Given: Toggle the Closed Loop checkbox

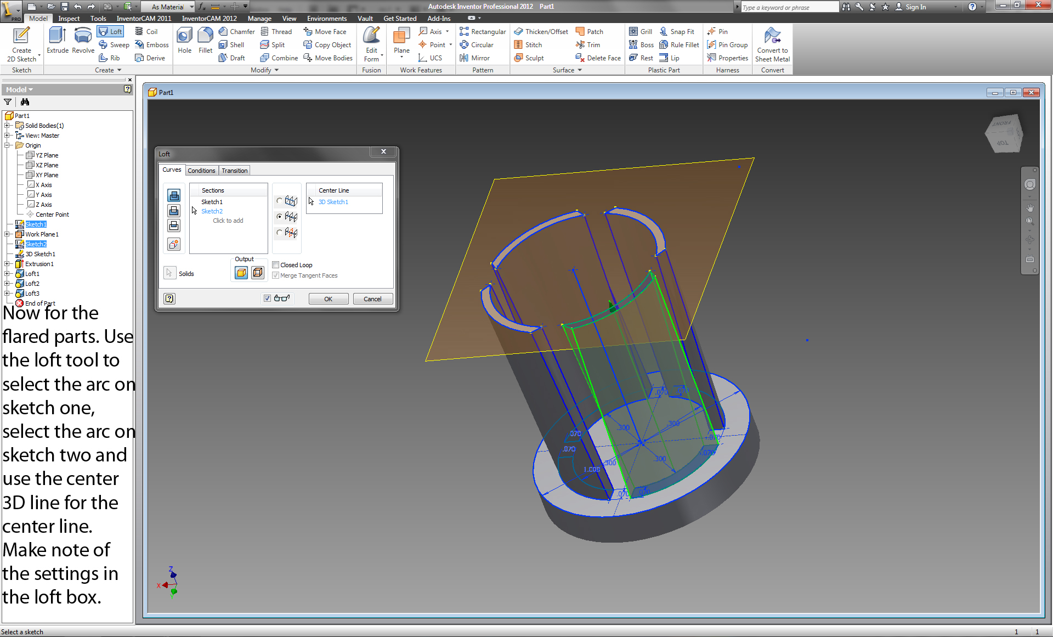Looking at the screenshot, I should click(276, 265).
